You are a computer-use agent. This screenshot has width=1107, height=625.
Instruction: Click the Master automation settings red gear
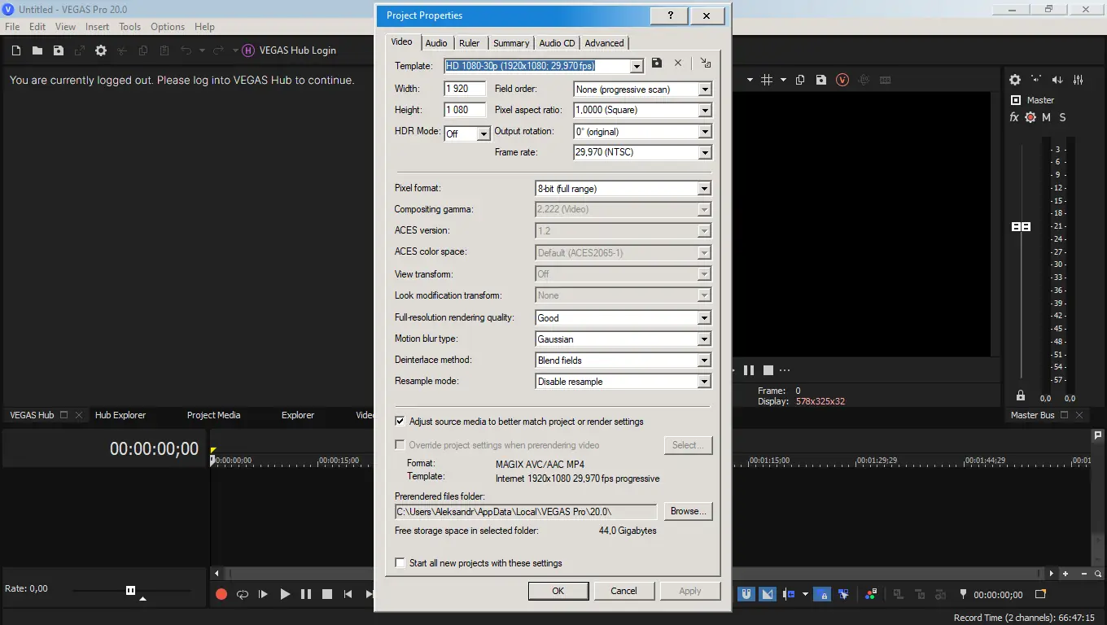click(1030, 117)
